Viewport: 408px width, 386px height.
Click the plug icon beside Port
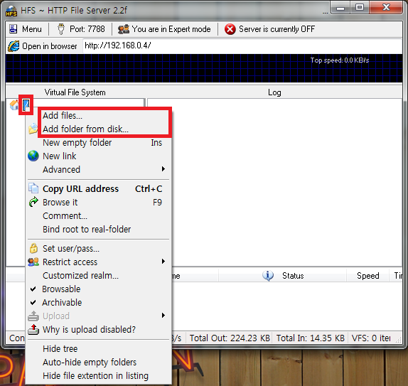coord(61,29)
